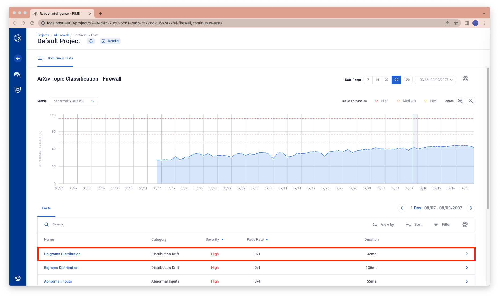The width and height of the screenshot is (499, 297).
Task: Go to next day in Tests range
Action: [x=471, y=208]
